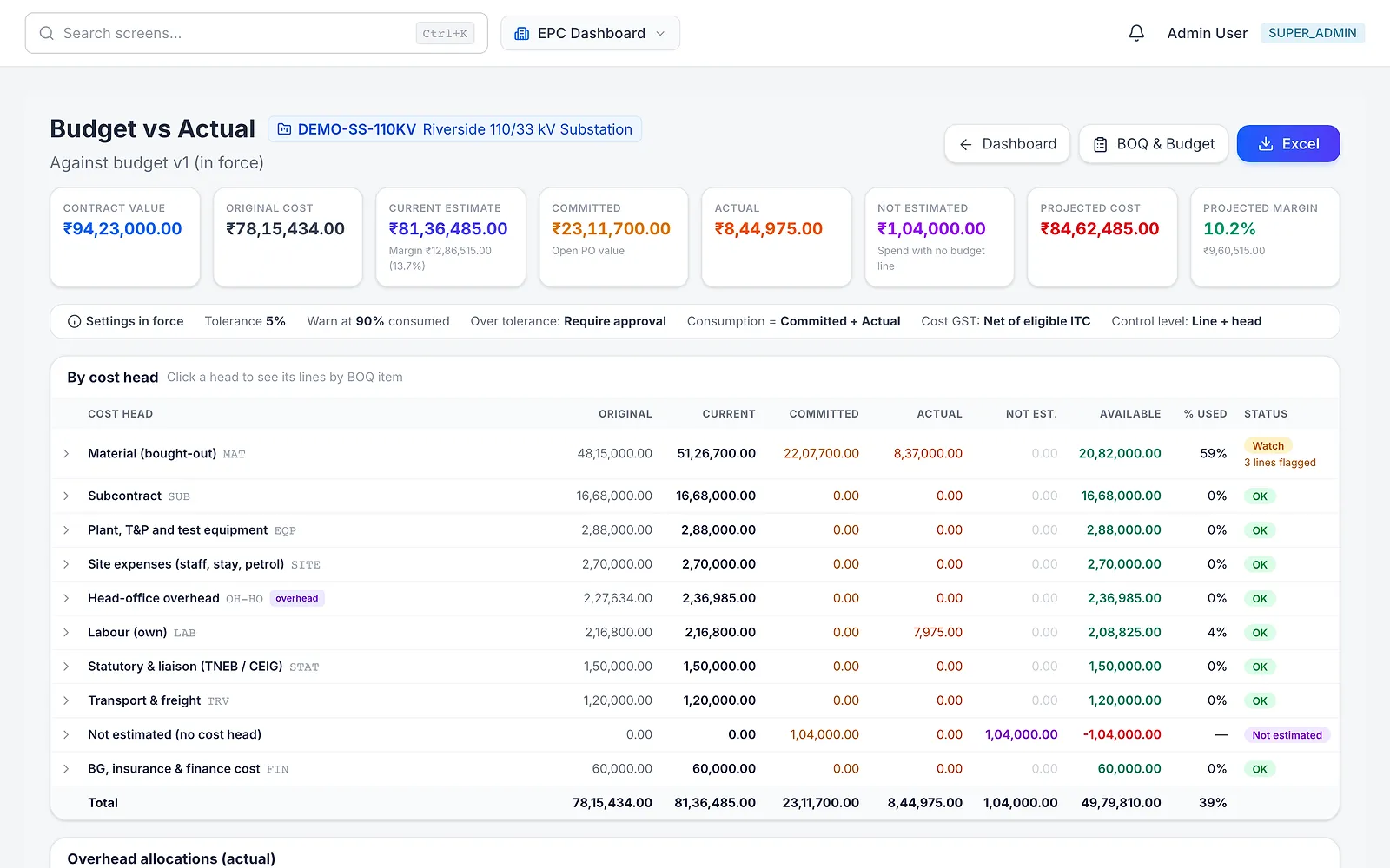Click the Dashboard back arrow icon
This screenshot has width=1390, height=868.
tap(965, 144)
